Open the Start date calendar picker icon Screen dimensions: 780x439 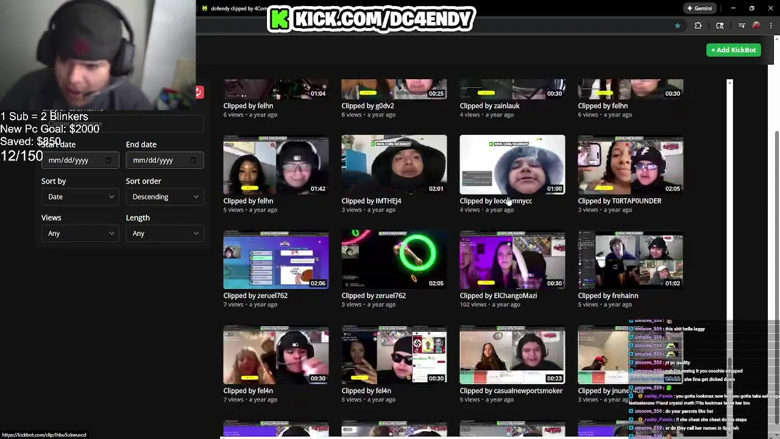[108, 160]
